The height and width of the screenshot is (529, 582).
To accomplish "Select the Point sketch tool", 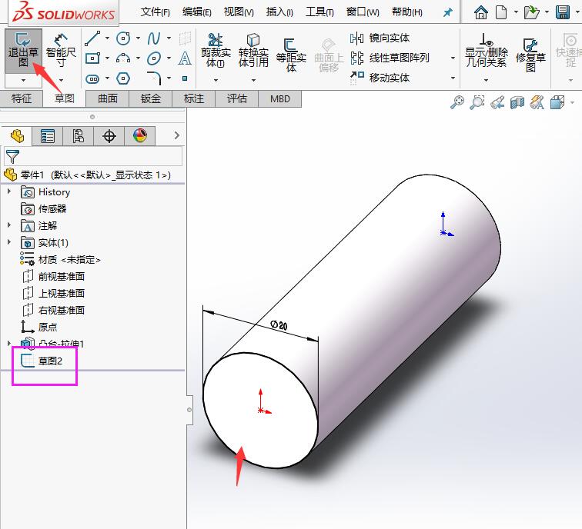I will [x=185, y=78].
